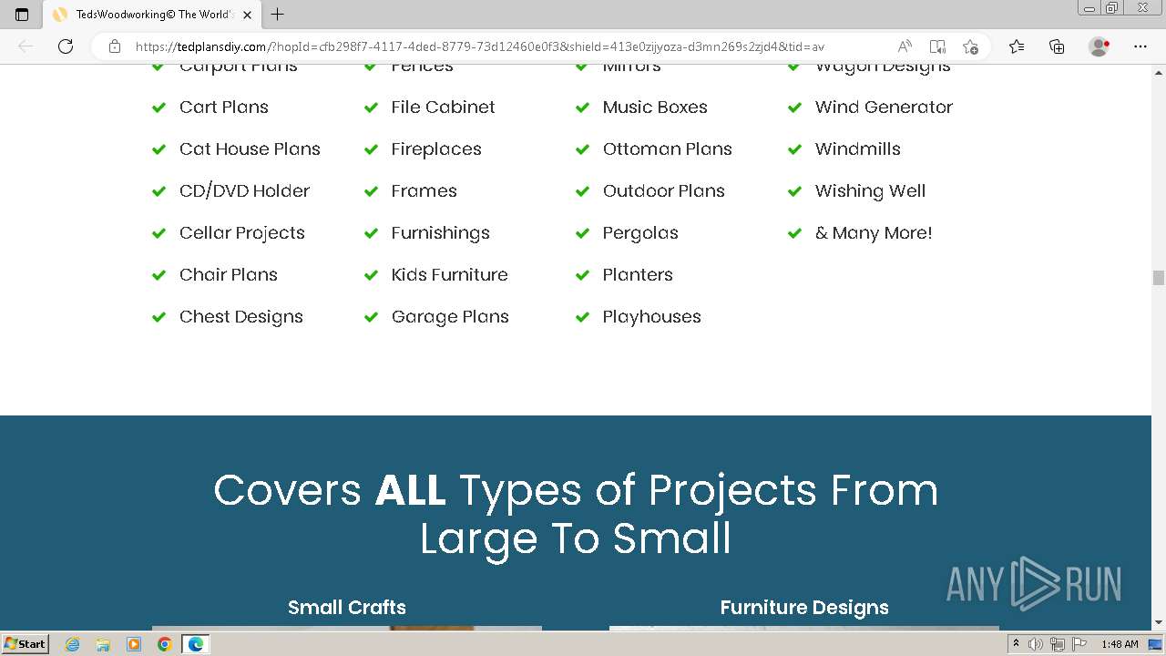This screenshot has width=1166, height=656.
Task: Close the TedsWoodworking browser tab
Action: coord(247,15)
